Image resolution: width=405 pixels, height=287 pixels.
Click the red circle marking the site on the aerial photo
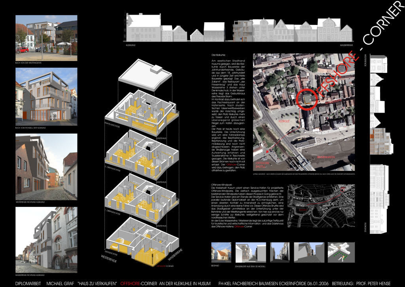tap(307, 99)
